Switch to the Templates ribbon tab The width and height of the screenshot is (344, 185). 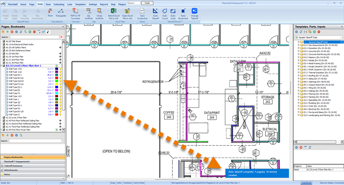[80, 4]
